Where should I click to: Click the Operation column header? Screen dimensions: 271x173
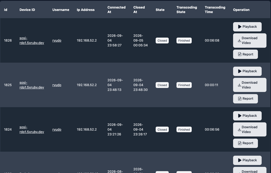tap(241, 10)
